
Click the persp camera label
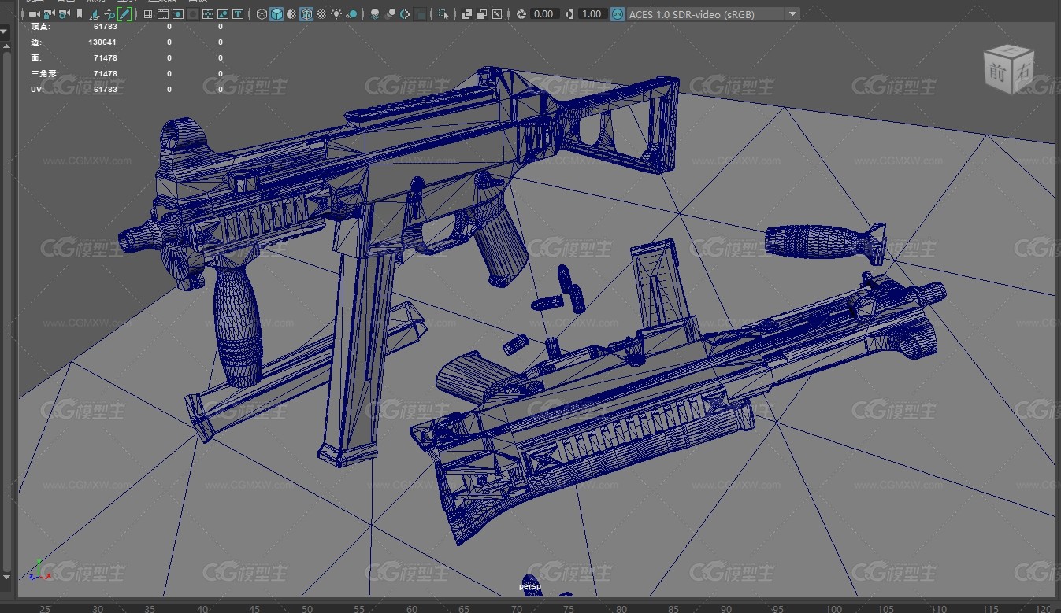click(x=530, y=586)
